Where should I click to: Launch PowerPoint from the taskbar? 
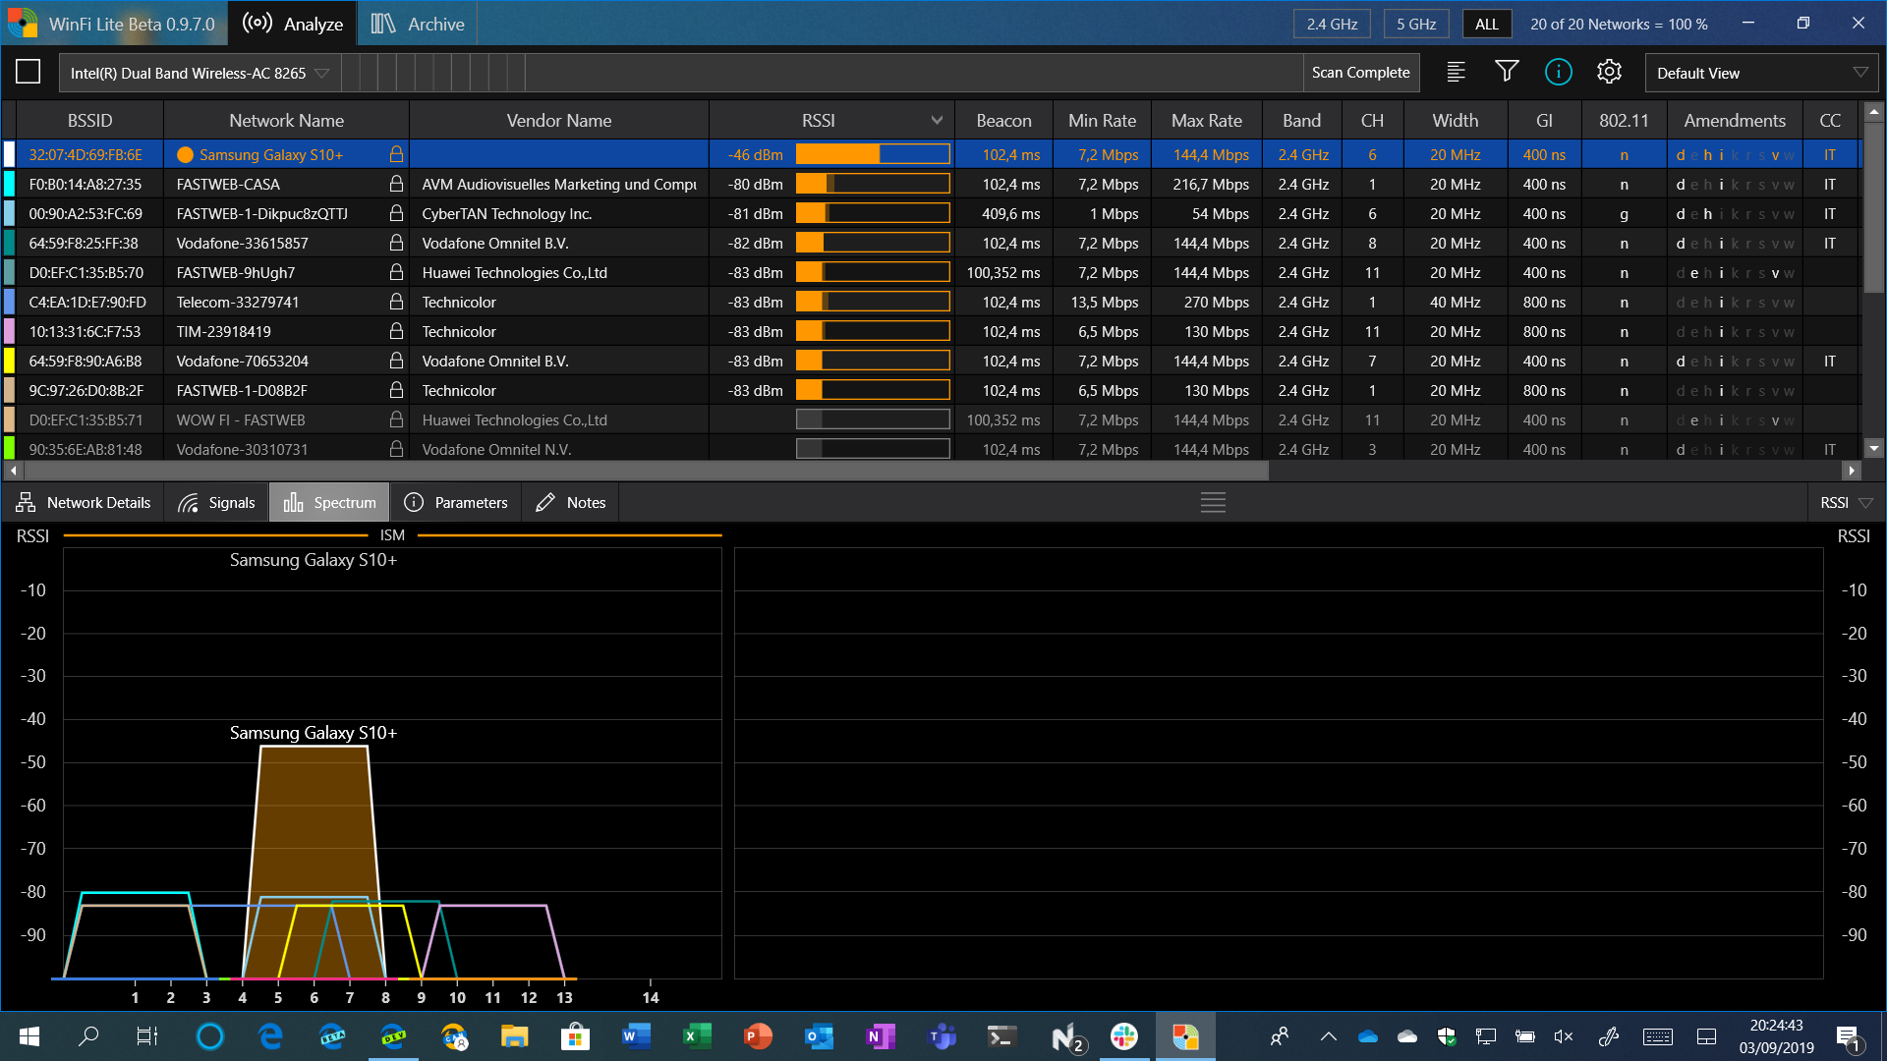(x=758, y=1036)
